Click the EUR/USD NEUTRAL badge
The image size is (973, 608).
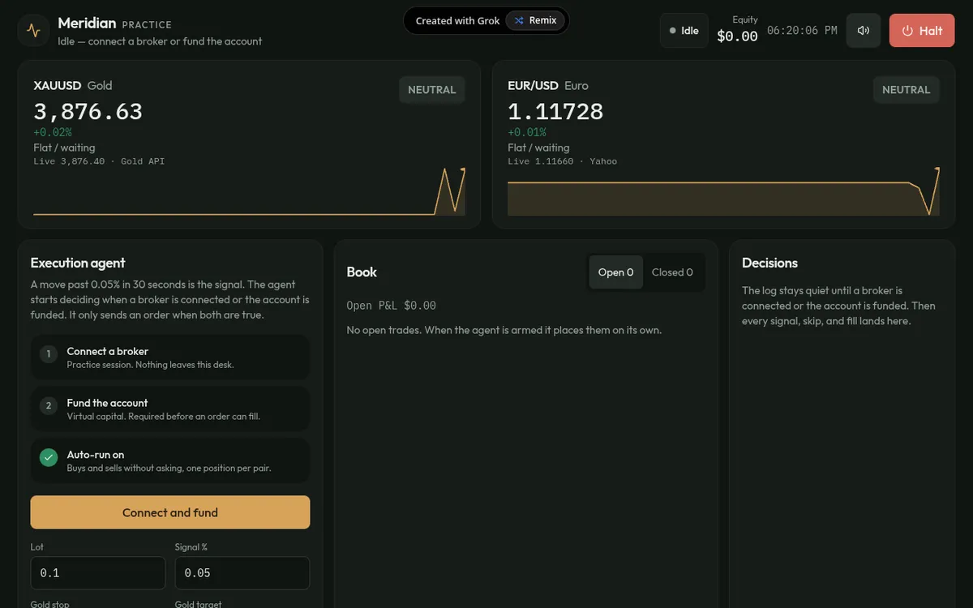coord(907,90)
